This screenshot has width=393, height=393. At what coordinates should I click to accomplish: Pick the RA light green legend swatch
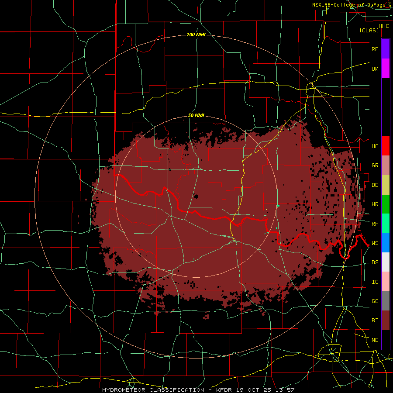click(386, 224)
